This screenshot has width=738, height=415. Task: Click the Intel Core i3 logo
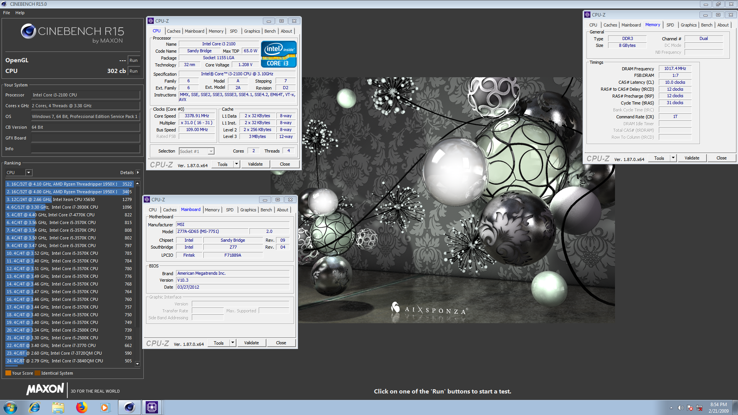(x=279, y=54)
